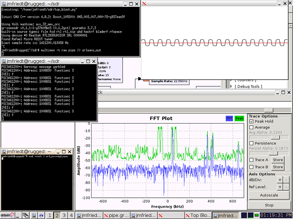Stop the FFT plot with Stop button
293x219 pixels.
click(x=269, y=205)
